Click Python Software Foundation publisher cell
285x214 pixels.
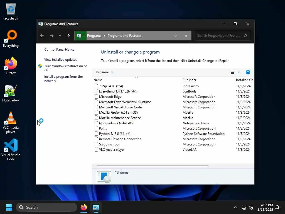pyautogui.click(x=203, y=134)
